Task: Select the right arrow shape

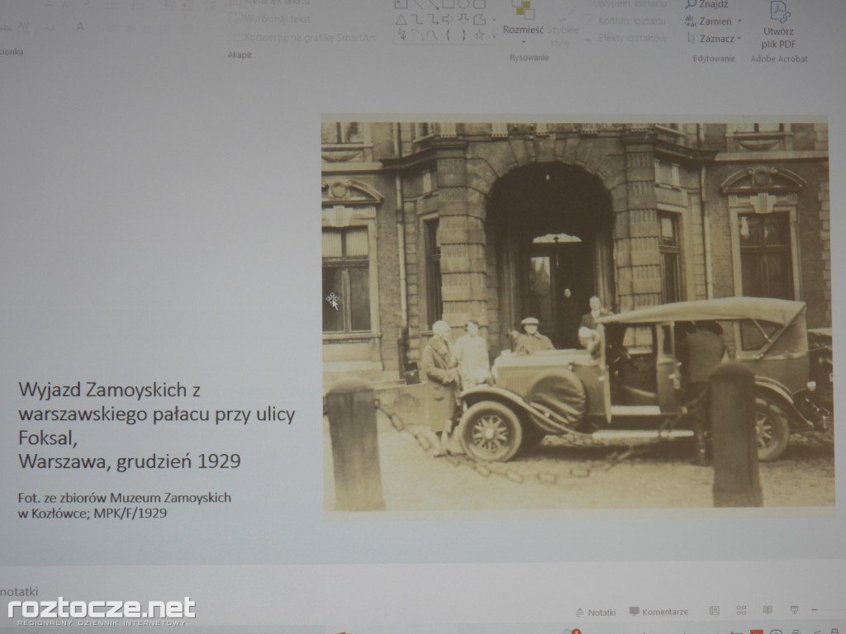Action: coord(447,20)
